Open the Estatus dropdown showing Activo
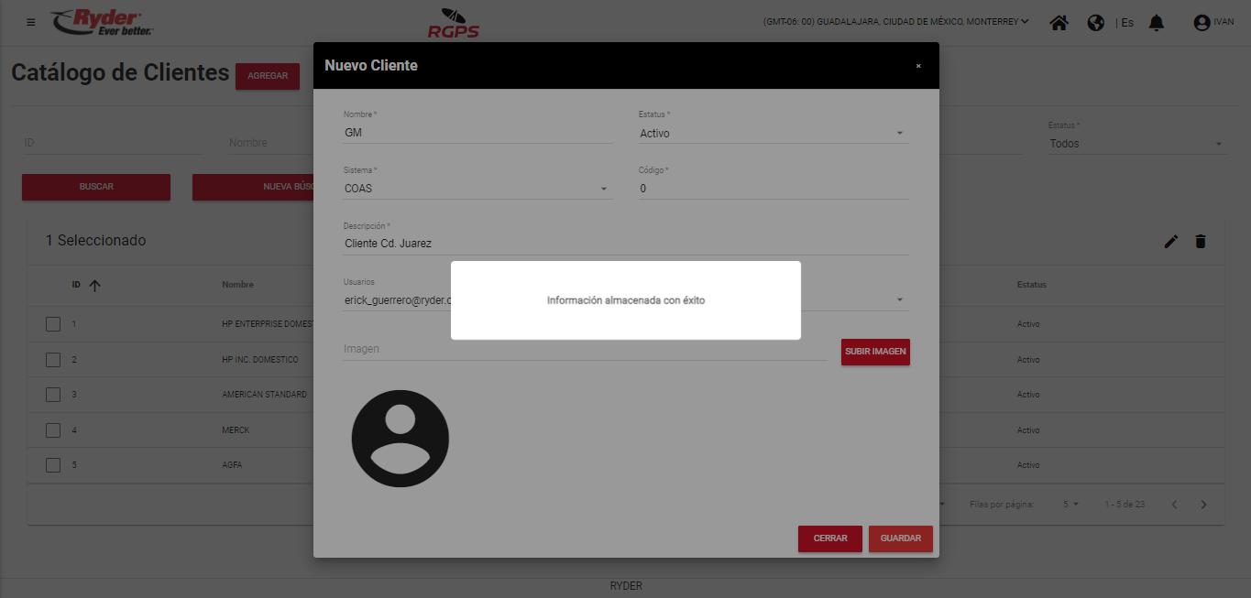Screen dimensions: 1251x598 (x=773, y=134)
